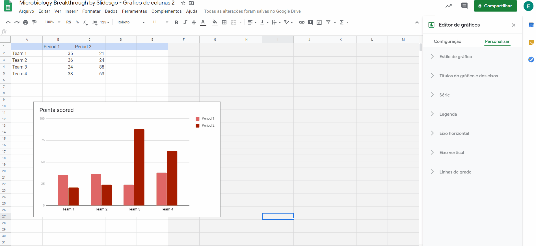Open the activity dashboard trend icon

(x=449, y=6)
